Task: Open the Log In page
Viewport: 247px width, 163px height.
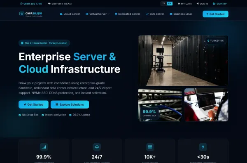Action: (204, 4)
